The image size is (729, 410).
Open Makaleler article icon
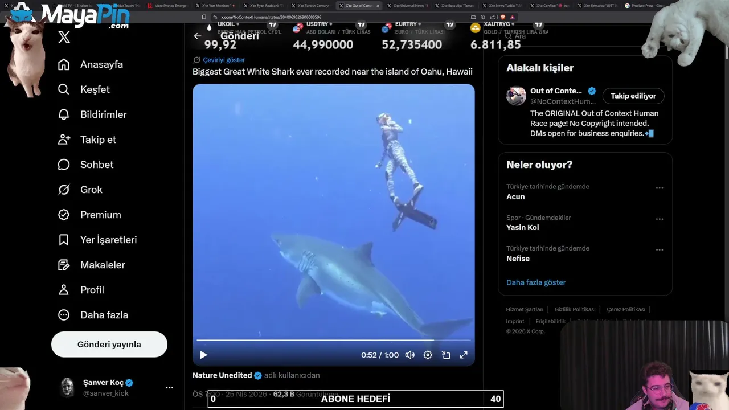click(x=64, y=265)
